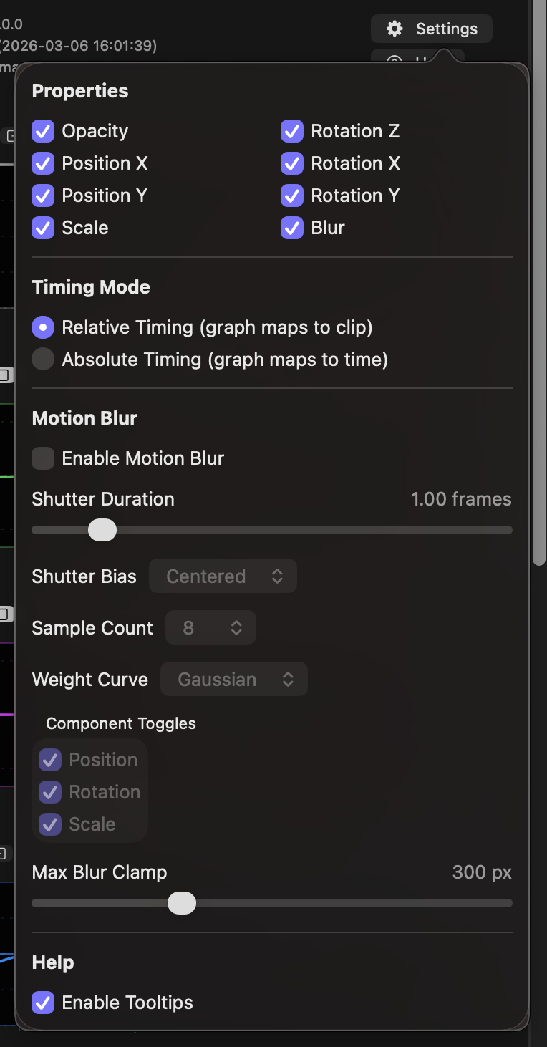The width and height of the screenshot is (547, 1047).
Task: Uncheck the Opacity property checkbox
Action: pyautogui.click(x=43, y=131)
